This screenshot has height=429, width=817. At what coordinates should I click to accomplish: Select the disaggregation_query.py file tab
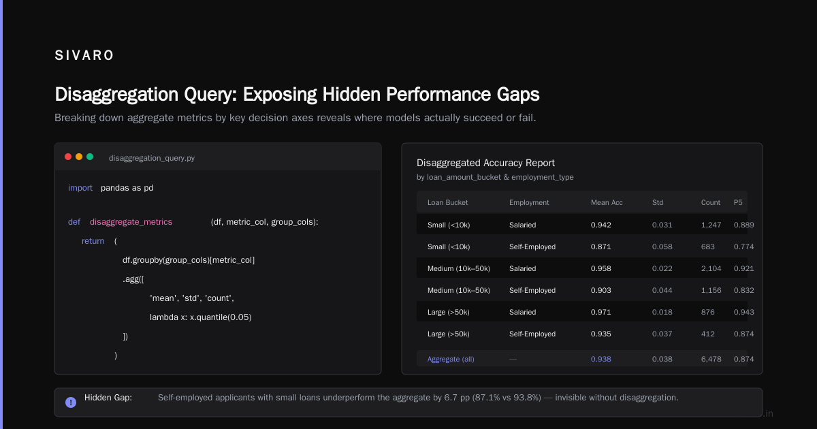[x=152, y=158]
